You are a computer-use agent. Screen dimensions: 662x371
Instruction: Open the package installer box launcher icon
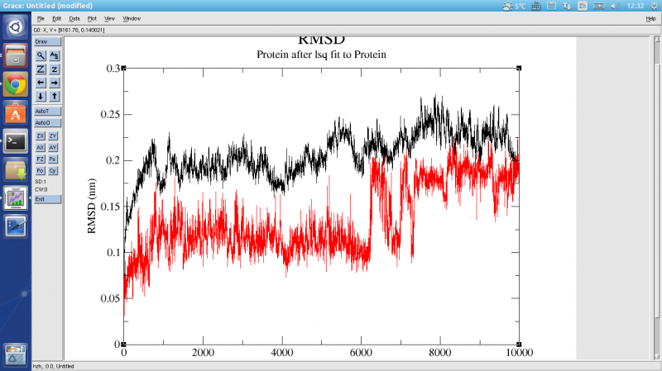coord(16,170)
